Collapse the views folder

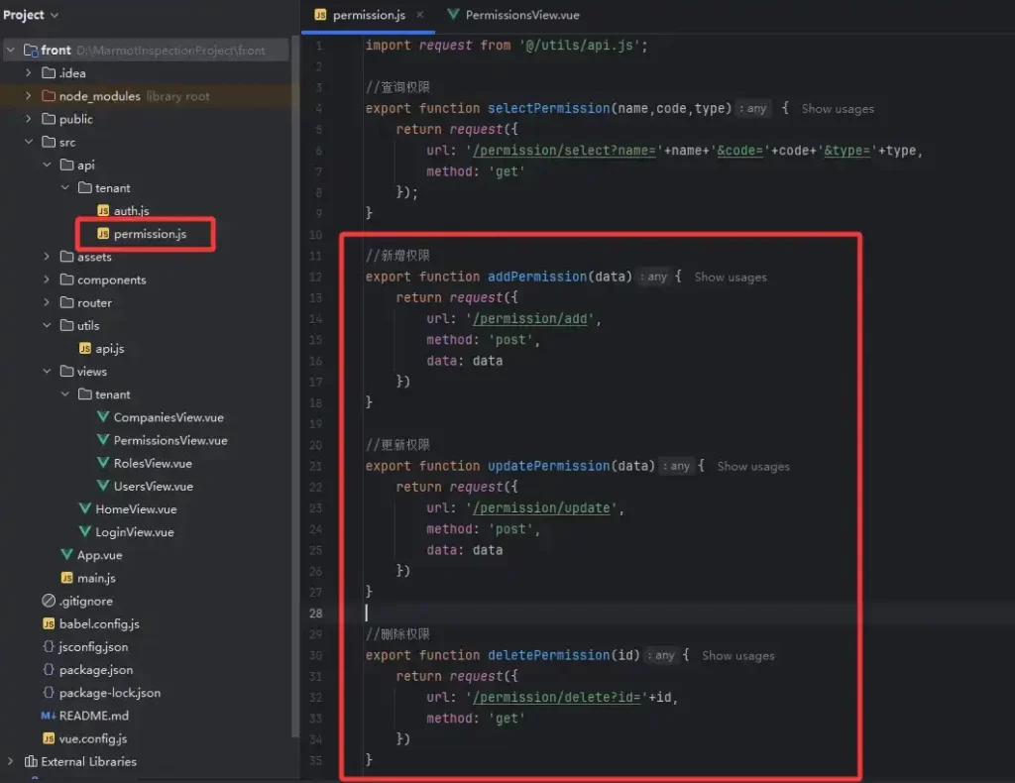coord(47,372)
